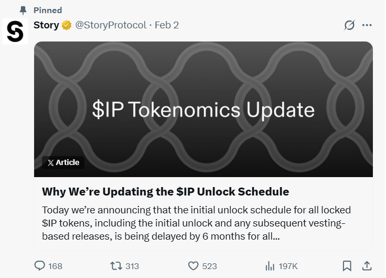Viewport: 386px width, 278px height.
Task: Open the three-dot more options menu
Action: [x=367, y=25]
